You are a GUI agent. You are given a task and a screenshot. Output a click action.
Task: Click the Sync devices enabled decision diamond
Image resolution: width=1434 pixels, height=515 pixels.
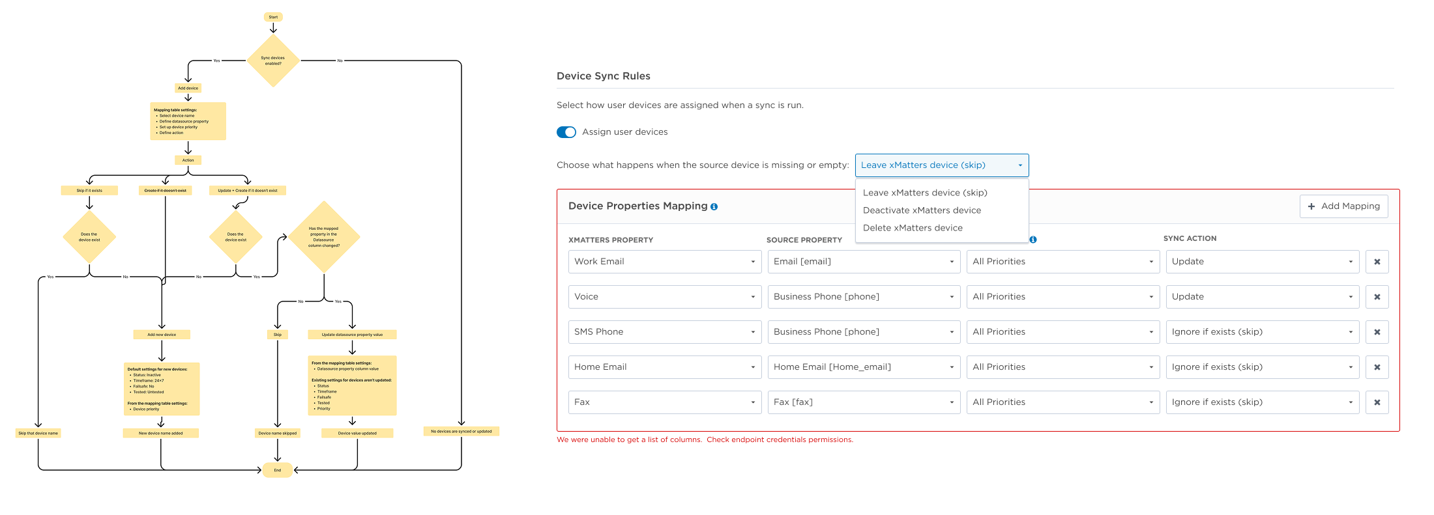pos(273,61)
